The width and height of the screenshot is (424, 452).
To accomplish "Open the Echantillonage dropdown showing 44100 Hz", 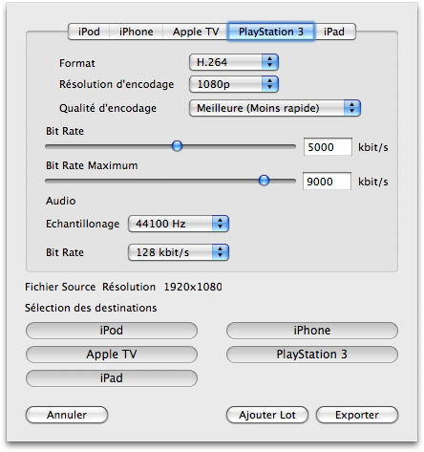I will pyautogui.click(x=179, y=224).
